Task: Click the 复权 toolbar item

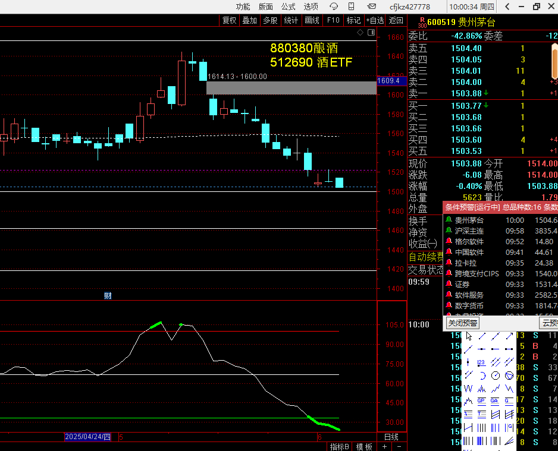Action: [229, 21]
